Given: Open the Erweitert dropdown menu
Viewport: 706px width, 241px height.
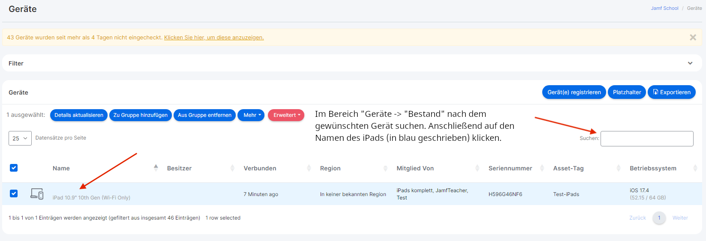Looking at the screenshot, I should click(286, 115).
